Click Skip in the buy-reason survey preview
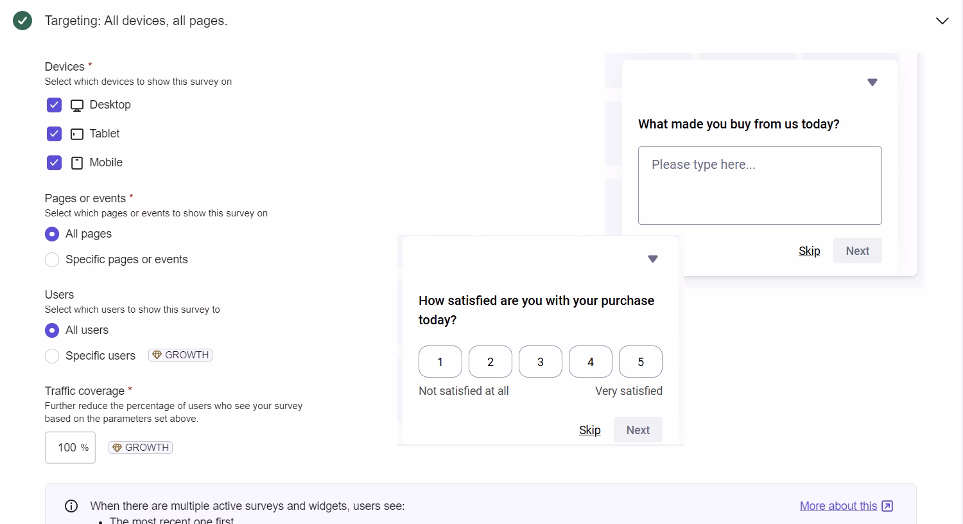 click(810, 251)
